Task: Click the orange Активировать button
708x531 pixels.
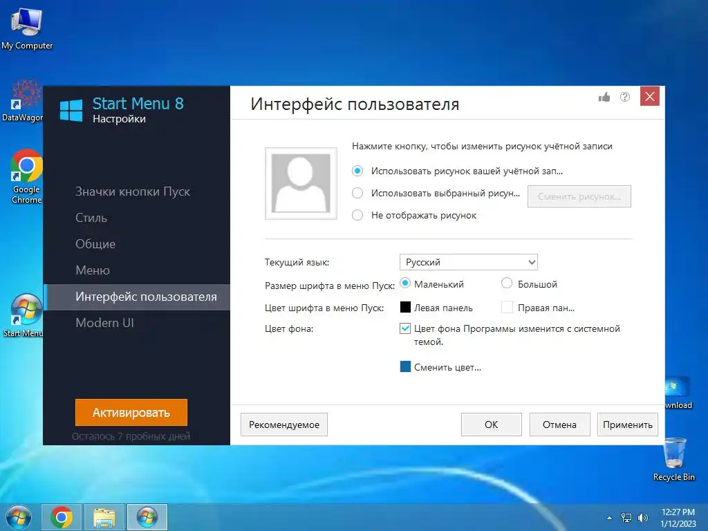Action: [131, 412]
